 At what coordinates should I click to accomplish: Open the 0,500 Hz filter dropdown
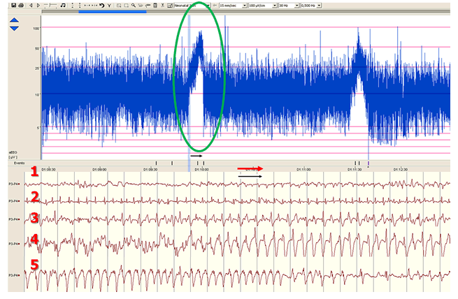click(x=319, y=6)
